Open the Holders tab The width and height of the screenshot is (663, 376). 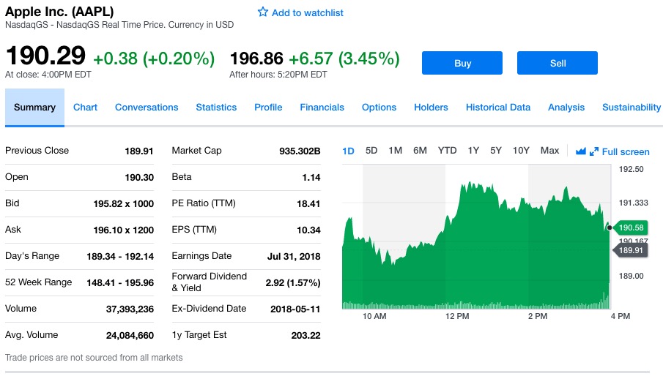(x=431, y=108)
